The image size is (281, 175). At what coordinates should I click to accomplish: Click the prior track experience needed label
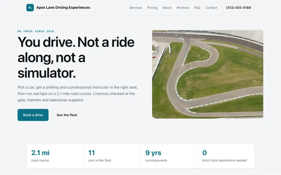click(x=225, y=160)
